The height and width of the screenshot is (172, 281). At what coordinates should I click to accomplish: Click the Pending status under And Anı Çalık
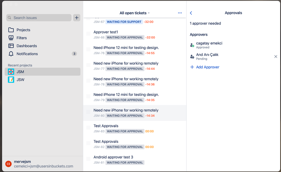[x=202, y=59]
